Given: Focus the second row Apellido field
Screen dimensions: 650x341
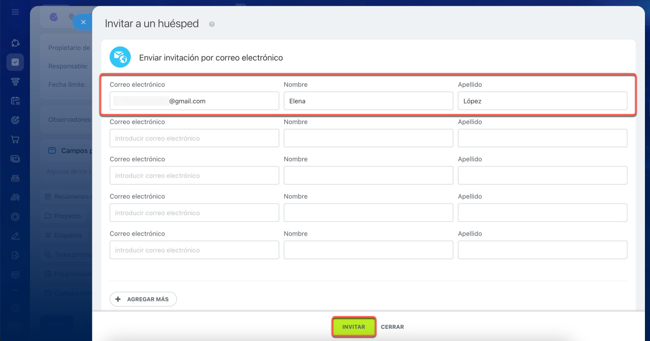Looking at the screenshot, I should pyautogui.click(x=542, y=138).
